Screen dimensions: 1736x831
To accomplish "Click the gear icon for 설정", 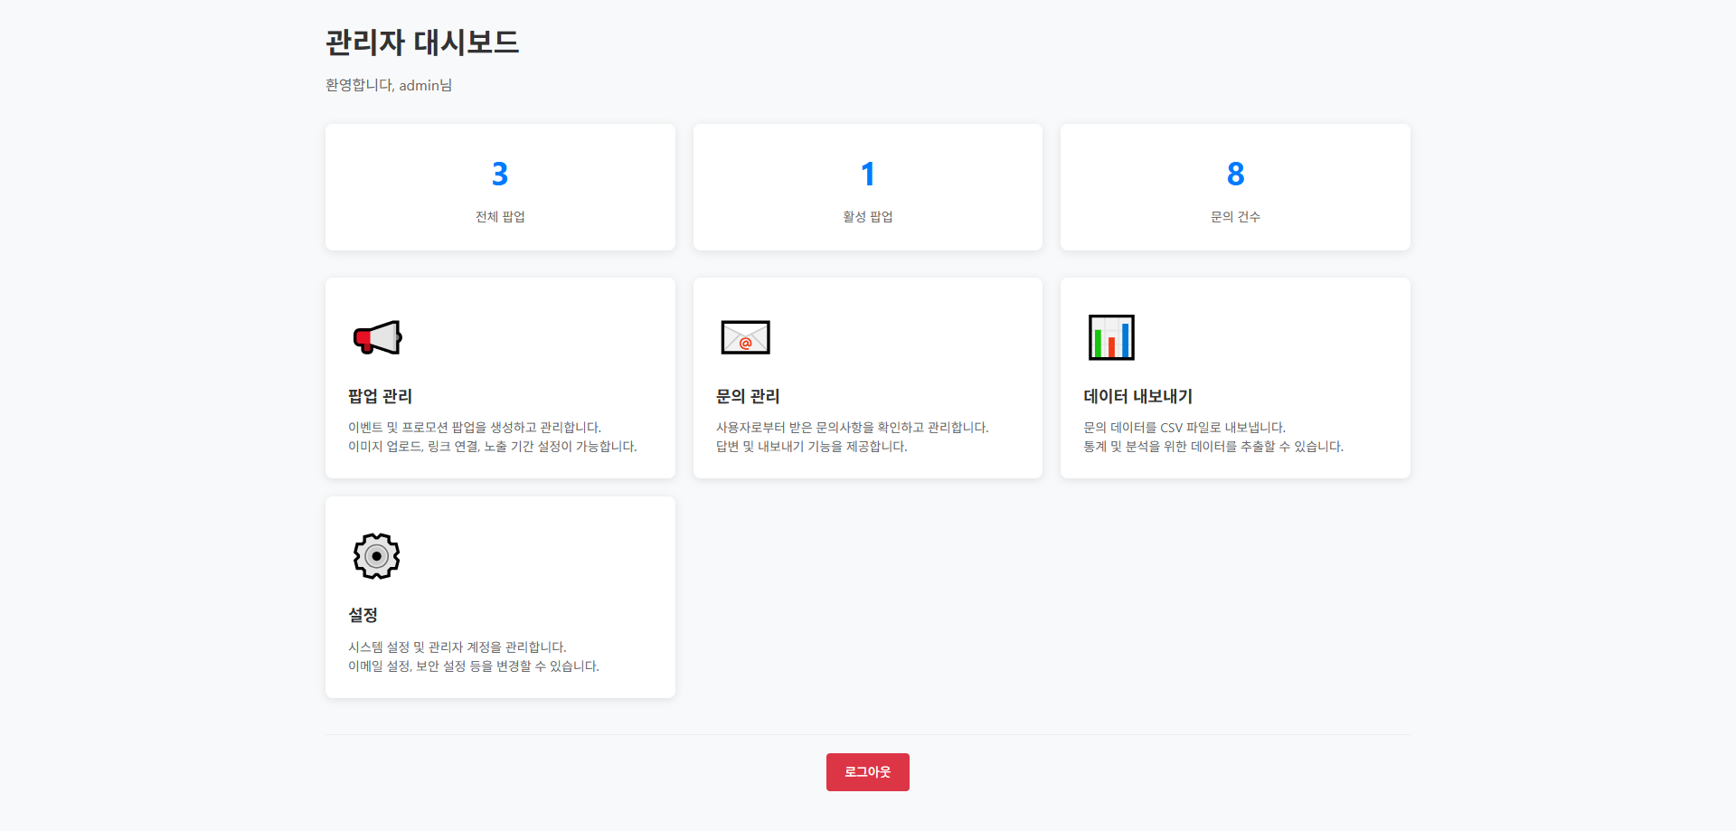I will [x=376, y=556].
